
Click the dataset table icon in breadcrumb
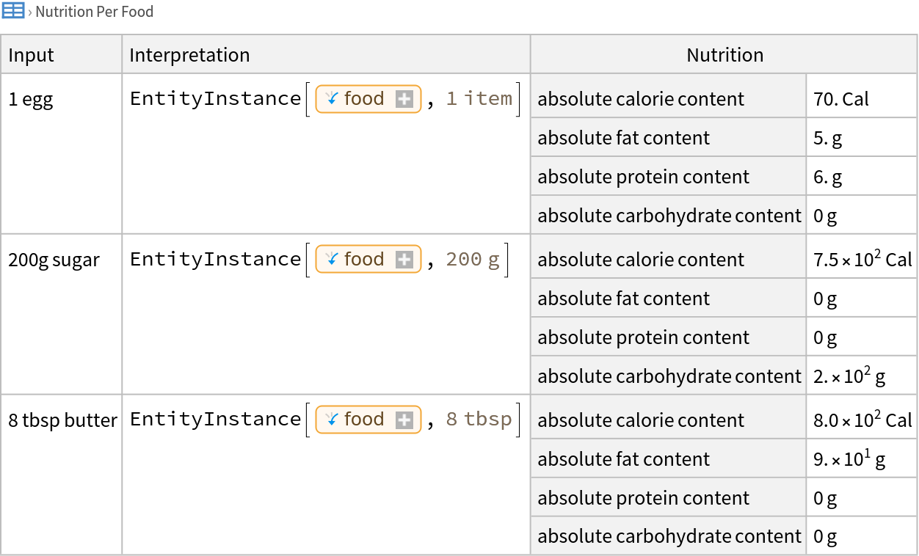(x=13, y=11)
